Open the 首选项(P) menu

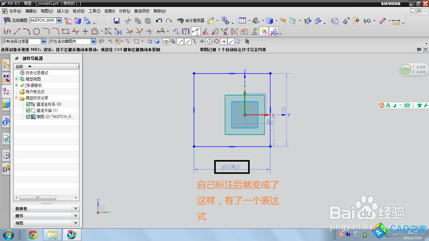coord(142,11)
